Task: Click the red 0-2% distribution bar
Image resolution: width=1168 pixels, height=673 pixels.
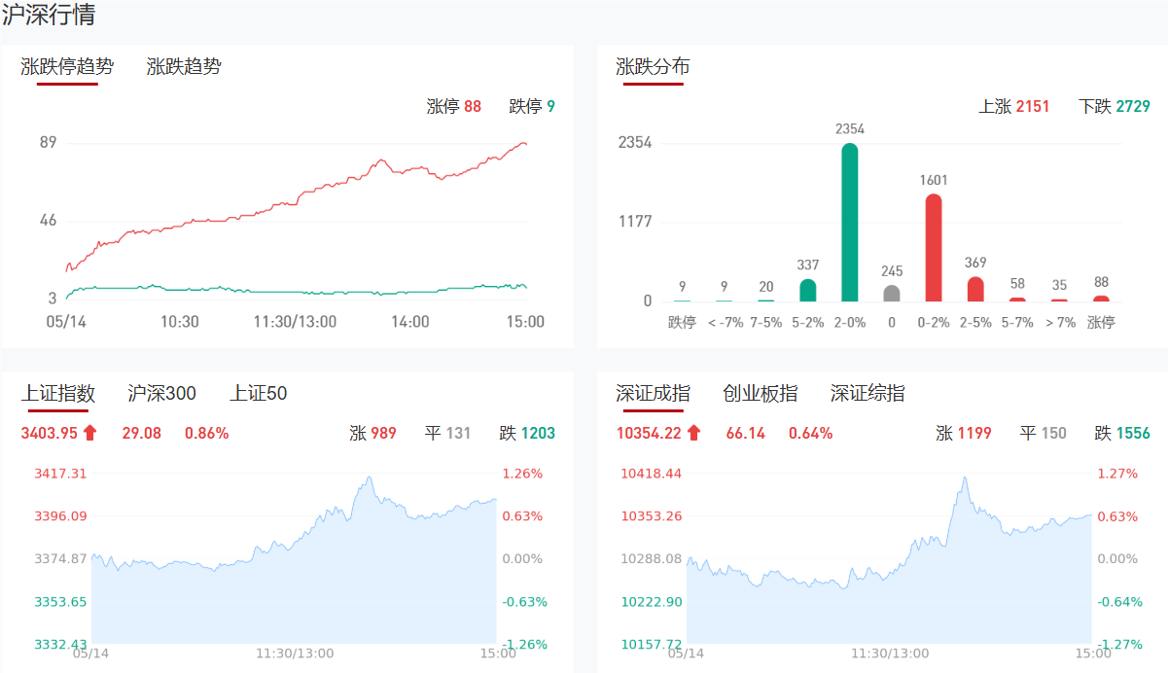Action: (934, 248)
